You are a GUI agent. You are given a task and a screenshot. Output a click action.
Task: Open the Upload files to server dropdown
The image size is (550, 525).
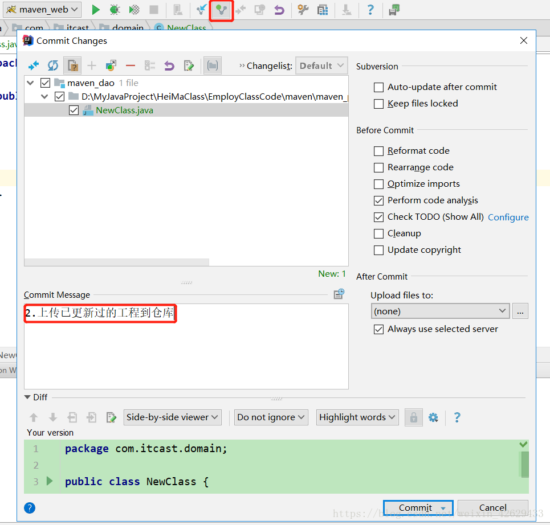(440, 311)
